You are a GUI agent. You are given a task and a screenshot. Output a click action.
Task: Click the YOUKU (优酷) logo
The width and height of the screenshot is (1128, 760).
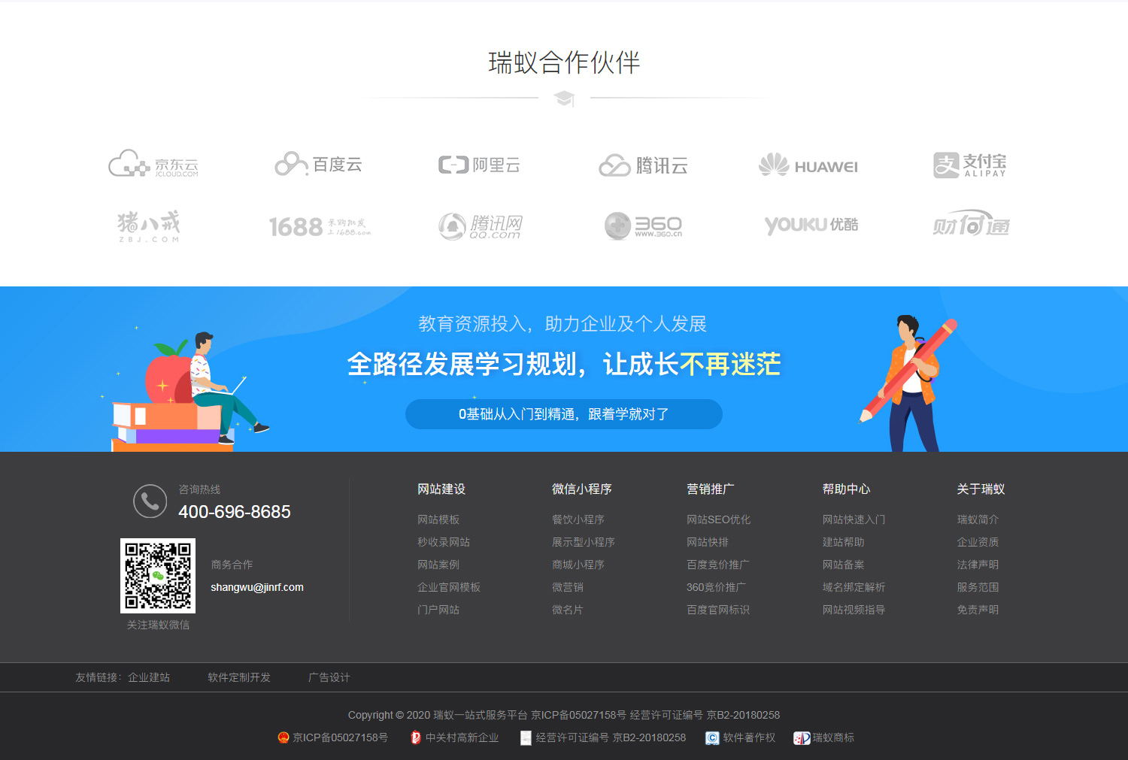pos(811,225)
